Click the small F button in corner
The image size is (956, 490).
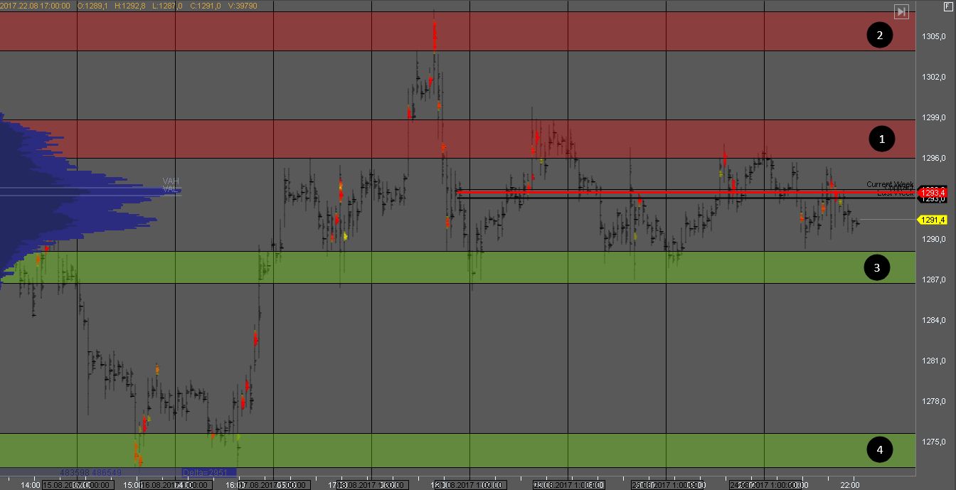[x=948, y=6]
